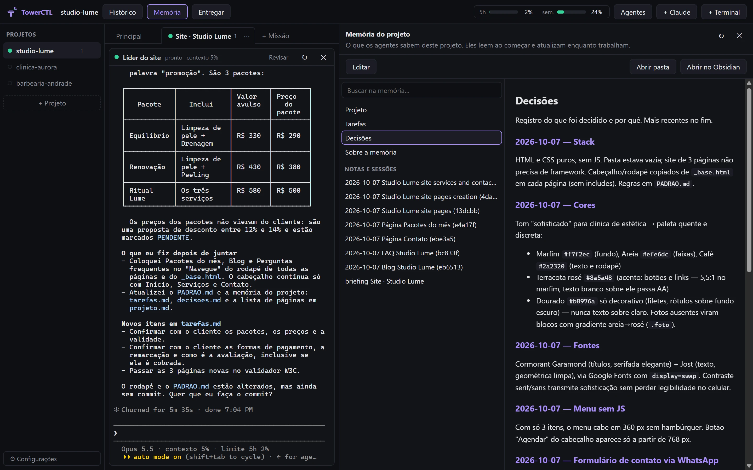Select the barbearia-andrade project

coord(52,83)
